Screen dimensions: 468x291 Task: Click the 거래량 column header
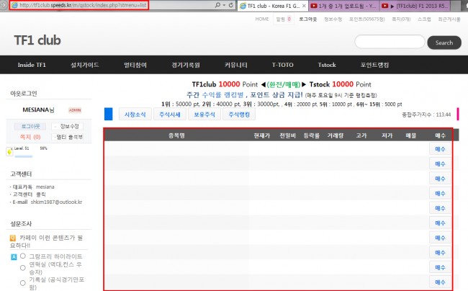[x=336, y=135]
